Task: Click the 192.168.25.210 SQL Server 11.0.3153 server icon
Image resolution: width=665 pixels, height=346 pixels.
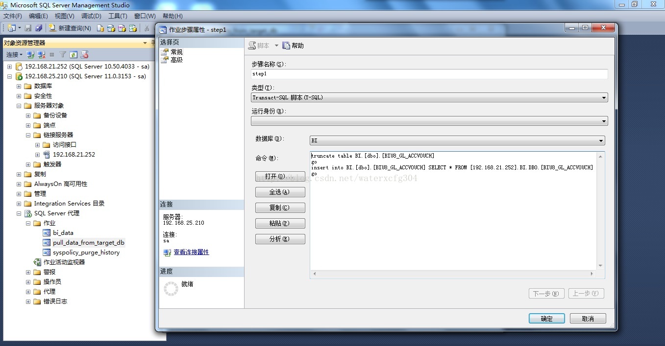Action: 19,76
